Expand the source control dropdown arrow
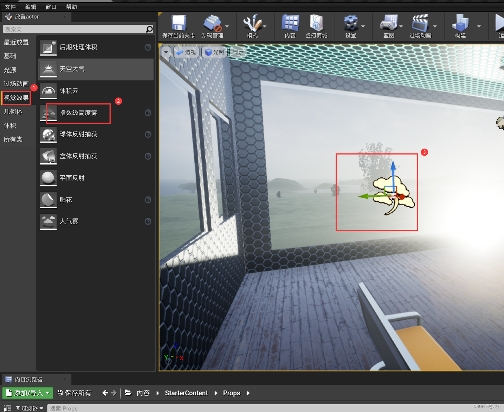Viewport: 504px width, 412px height. [x=227, y=26]
